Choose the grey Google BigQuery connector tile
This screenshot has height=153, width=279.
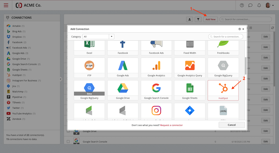click(x=223, y=68)
